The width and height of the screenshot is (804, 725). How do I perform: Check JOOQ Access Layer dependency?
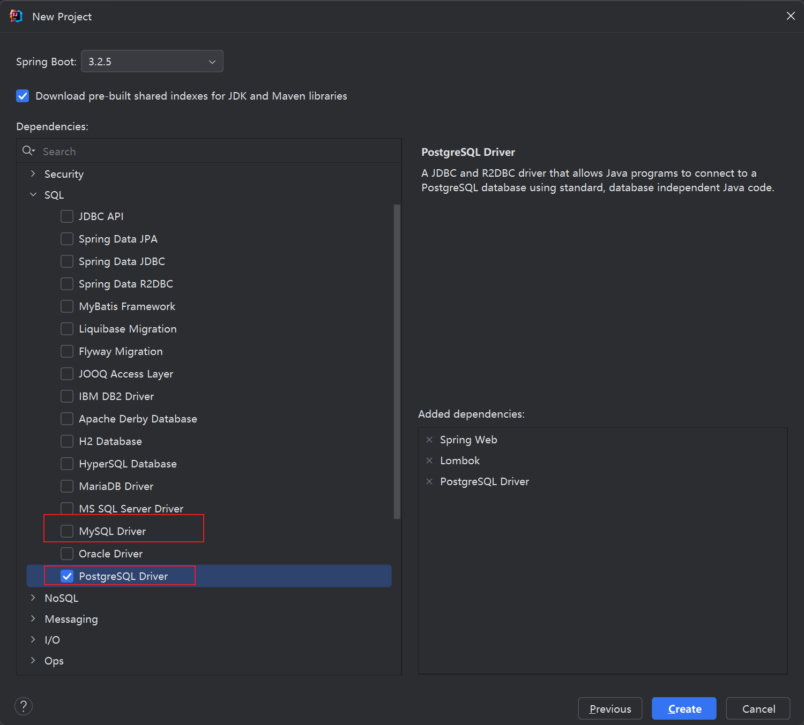pos(67,374)
